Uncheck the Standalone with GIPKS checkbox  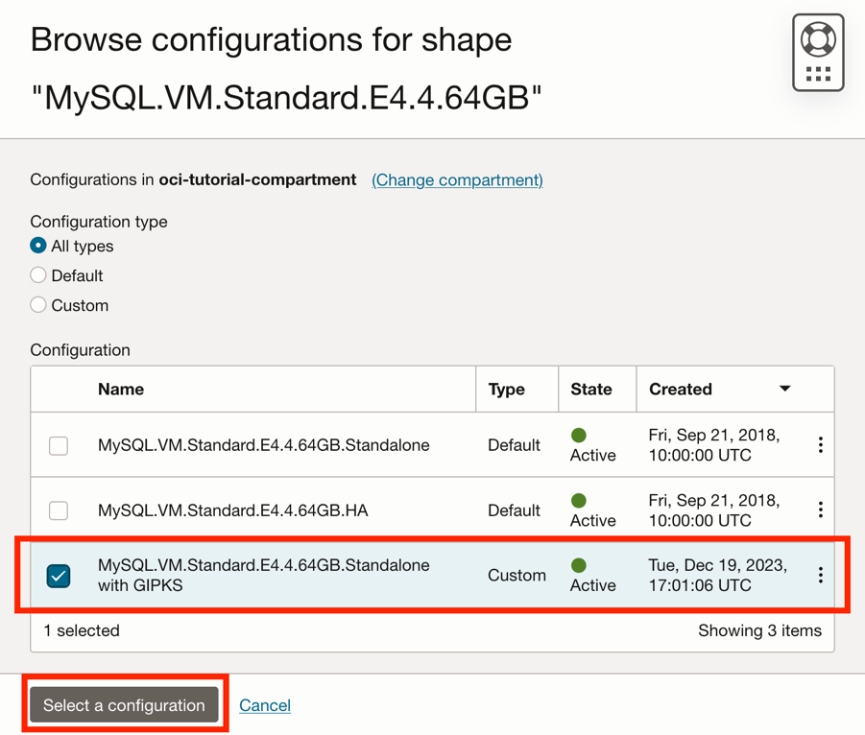(59, 576)
